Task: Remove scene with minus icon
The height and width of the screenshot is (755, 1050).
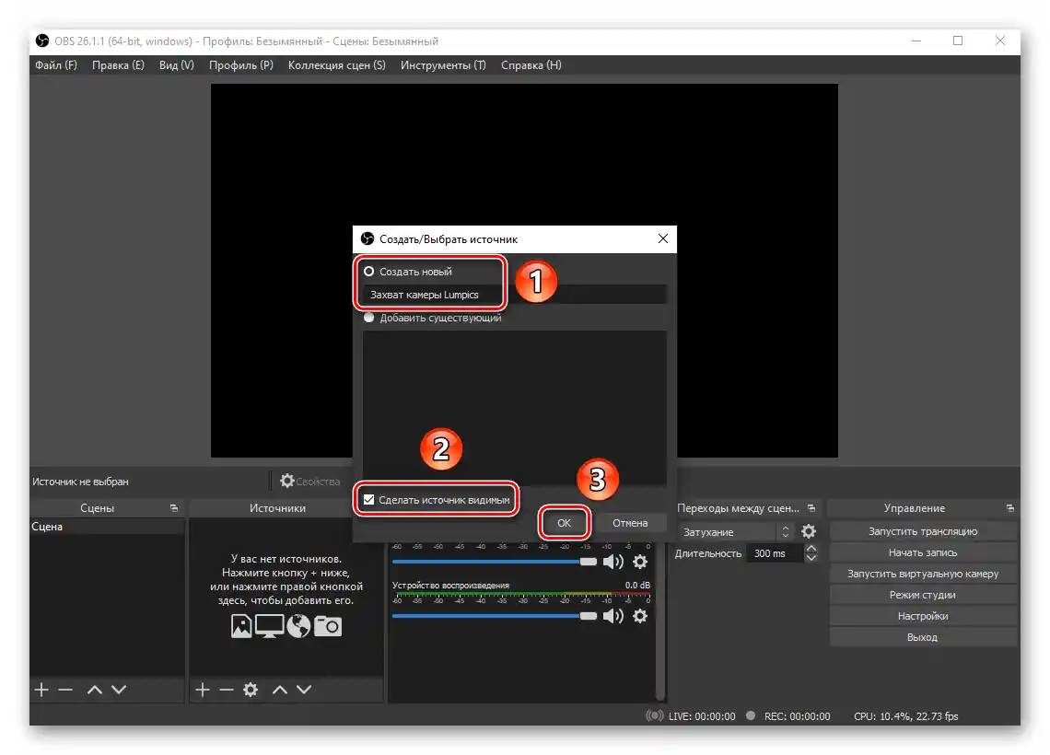Action: pos(65,690)
